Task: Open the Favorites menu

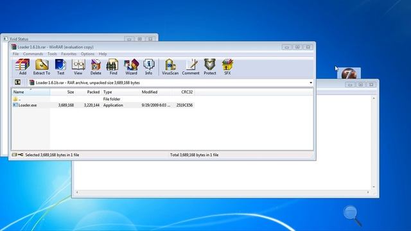Action: pyautogui.click(x=69, y=54)
